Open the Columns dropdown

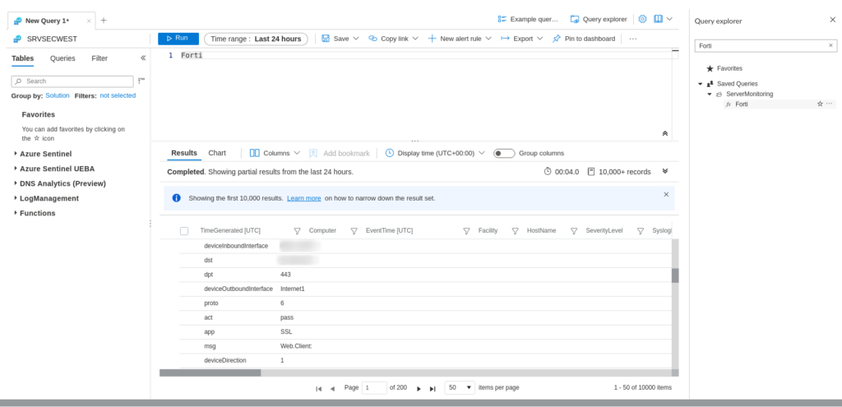275,153
